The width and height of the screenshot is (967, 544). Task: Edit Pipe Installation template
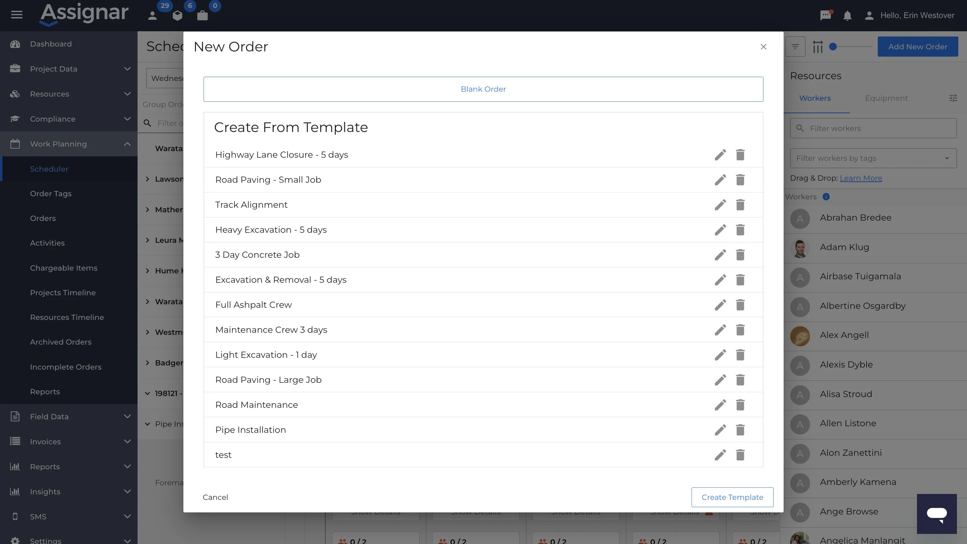coord(720,430)
